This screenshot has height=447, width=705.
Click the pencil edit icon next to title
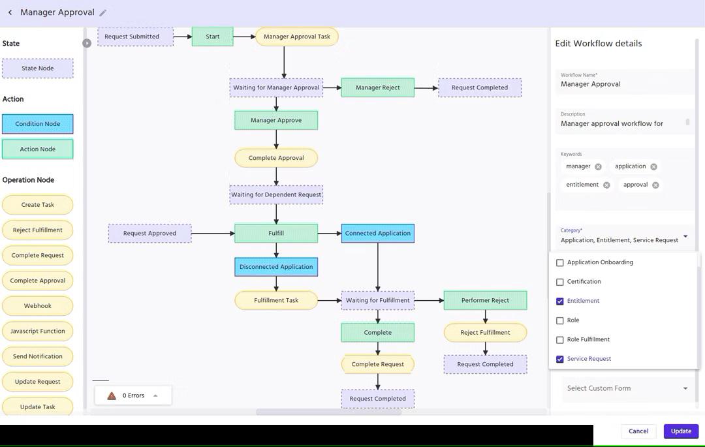(x=103, y=12)
